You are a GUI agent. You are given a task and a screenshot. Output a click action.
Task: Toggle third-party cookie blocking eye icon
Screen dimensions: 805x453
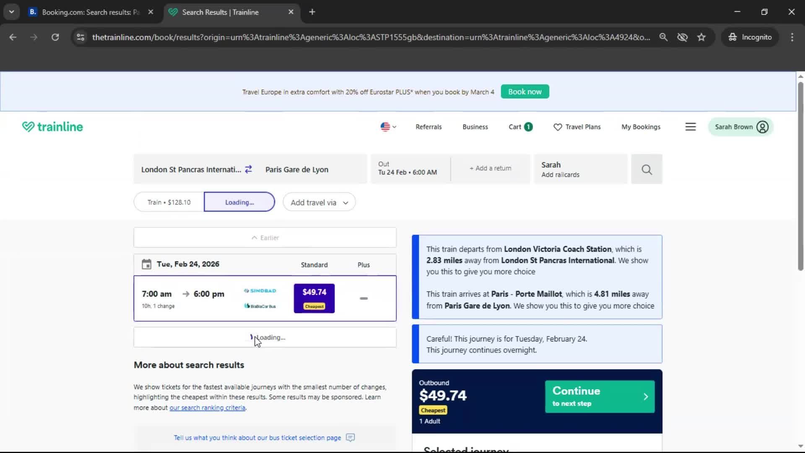(x=682, y=37)
